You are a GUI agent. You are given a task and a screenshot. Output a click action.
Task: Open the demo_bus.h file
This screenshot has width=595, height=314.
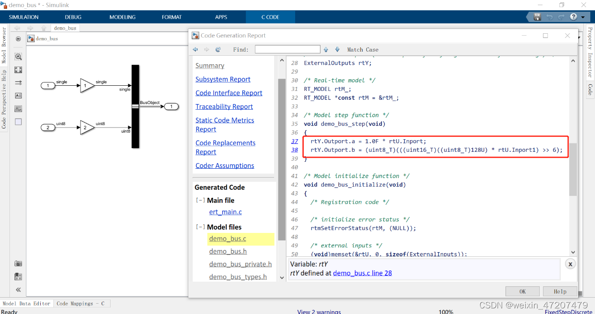tap(228, 251)
